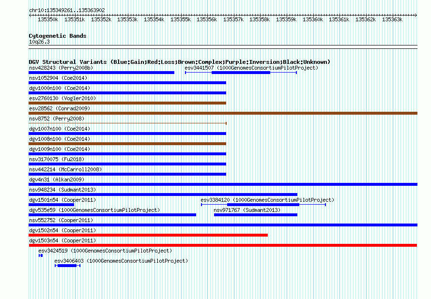The image size is (431, 299).
Task: Select blue bar under nsv3170075
Action: click(127, 164)
